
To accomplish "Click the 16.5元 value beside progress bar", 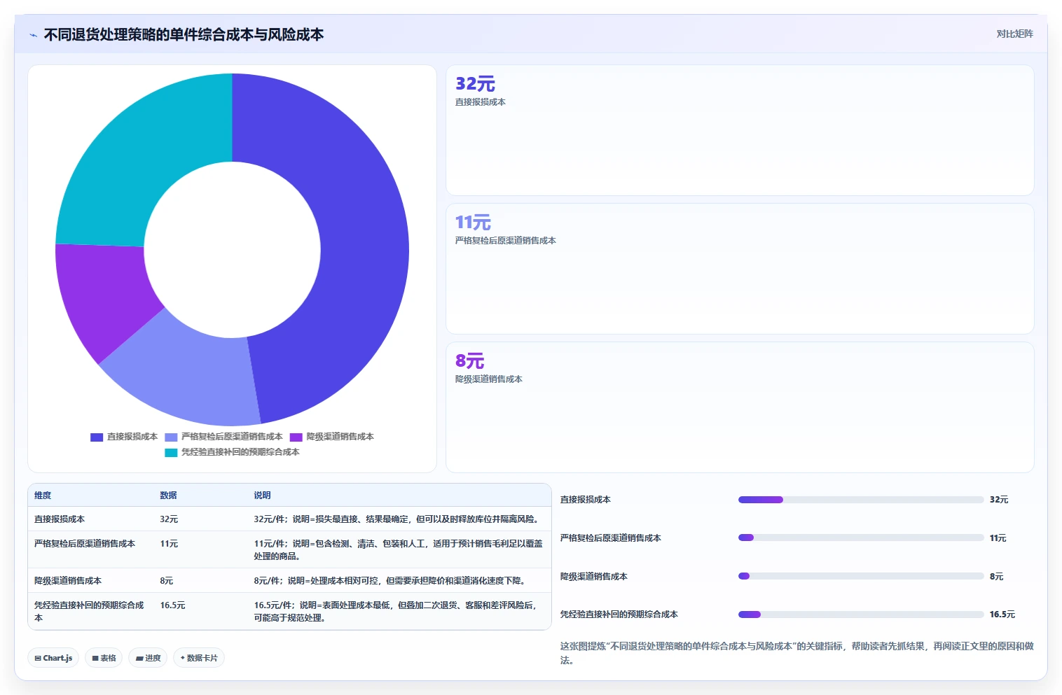I will (1002, 615).
